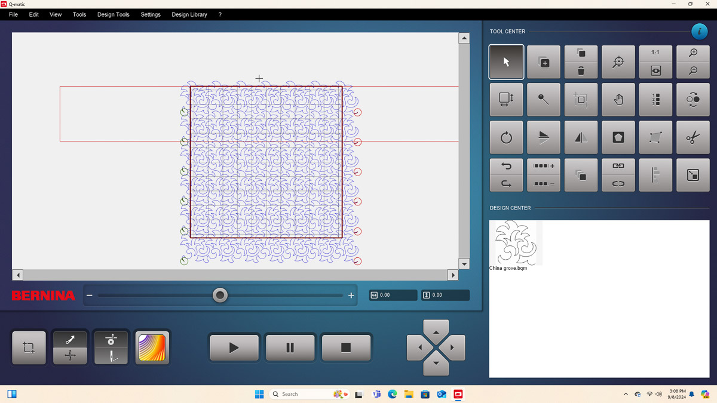This screenshot has width=717, height=403.
Task: Open the Edit menu
Action: click(34, 14)
